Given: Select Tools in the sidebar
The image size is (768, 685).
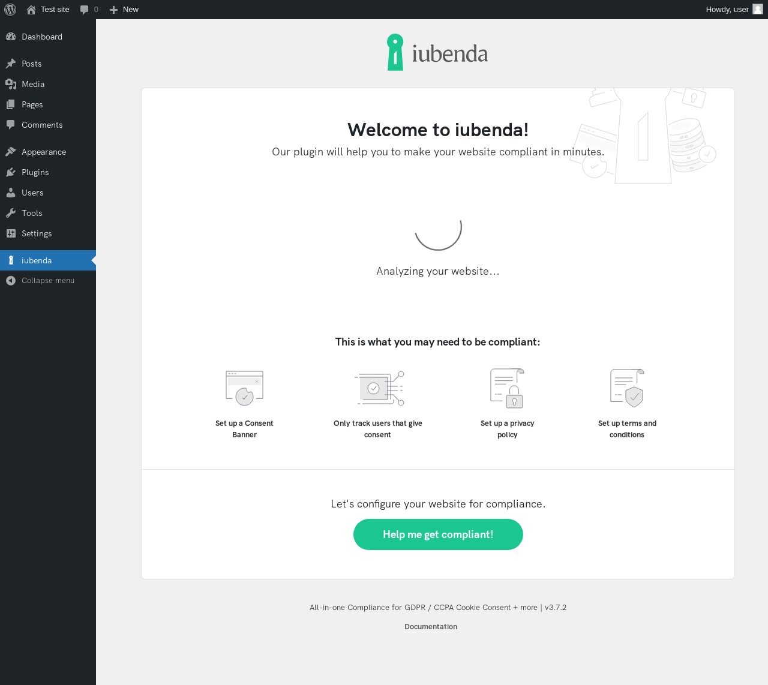Looking at the screenshot, I should click(48, 213).
